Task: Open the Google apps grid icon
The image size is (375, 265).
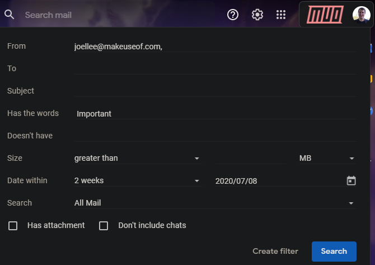Action: (281, 15)
